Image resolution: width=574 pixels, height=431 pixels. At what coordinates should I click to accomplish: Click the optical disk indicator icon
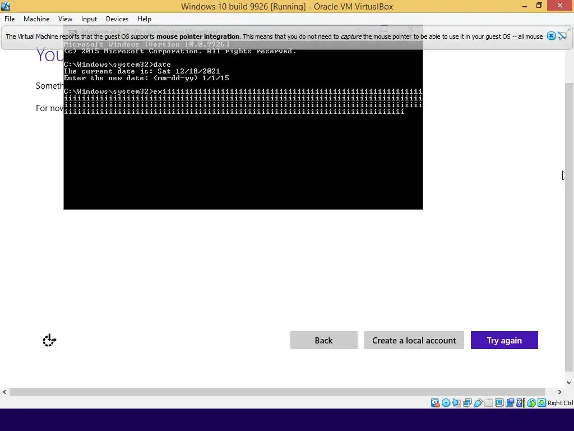point(446,403)
